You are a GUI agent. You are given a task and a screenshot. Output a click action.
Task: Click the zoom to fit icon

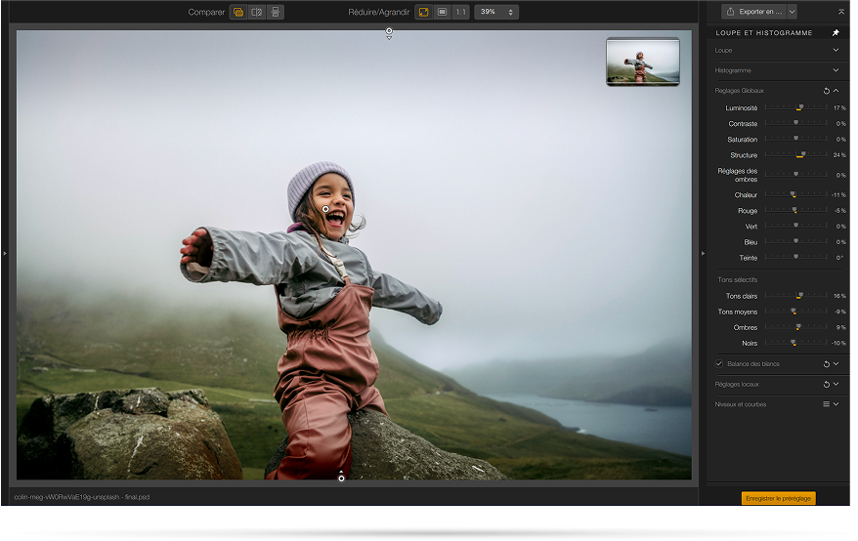(x=423, y=12)
